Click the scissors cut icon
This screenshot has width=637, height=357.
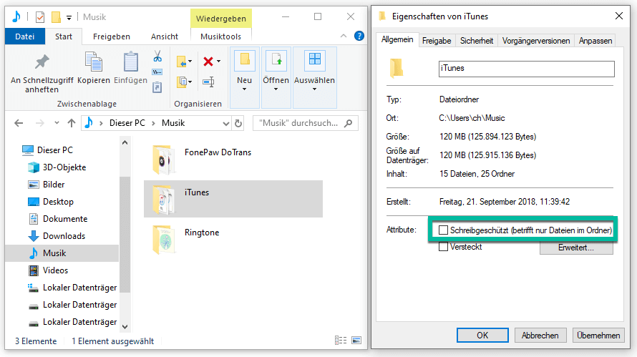(157, 56)
